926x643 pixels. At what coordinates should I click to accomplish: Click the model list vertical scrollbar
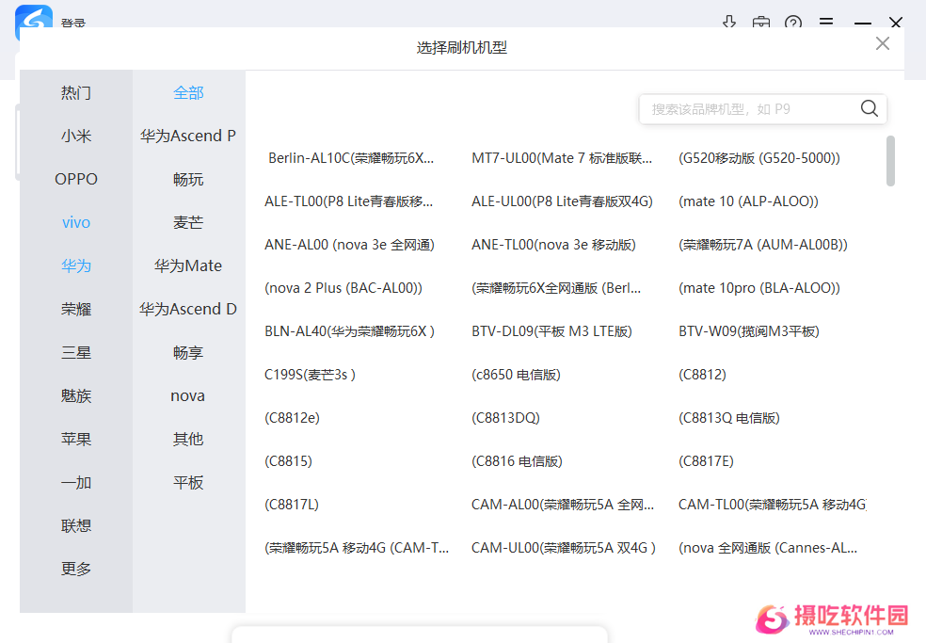click(890, 161)
